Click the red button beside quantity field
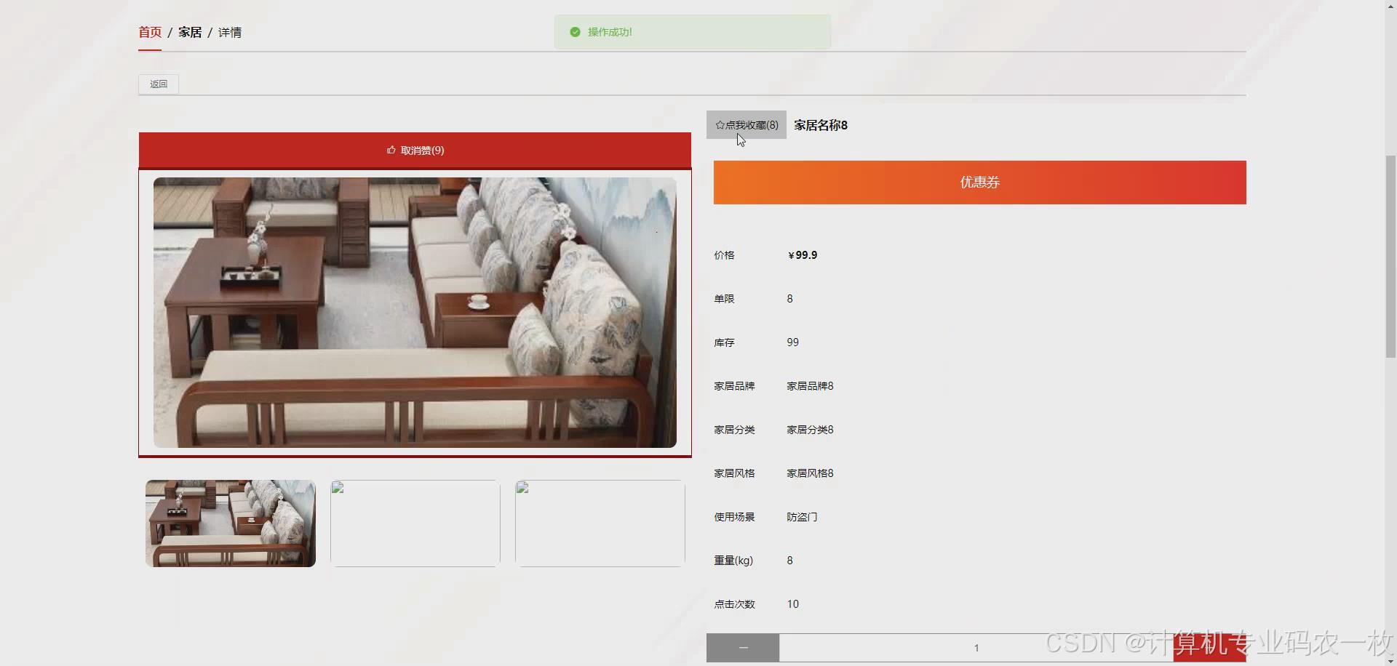 1209,648
